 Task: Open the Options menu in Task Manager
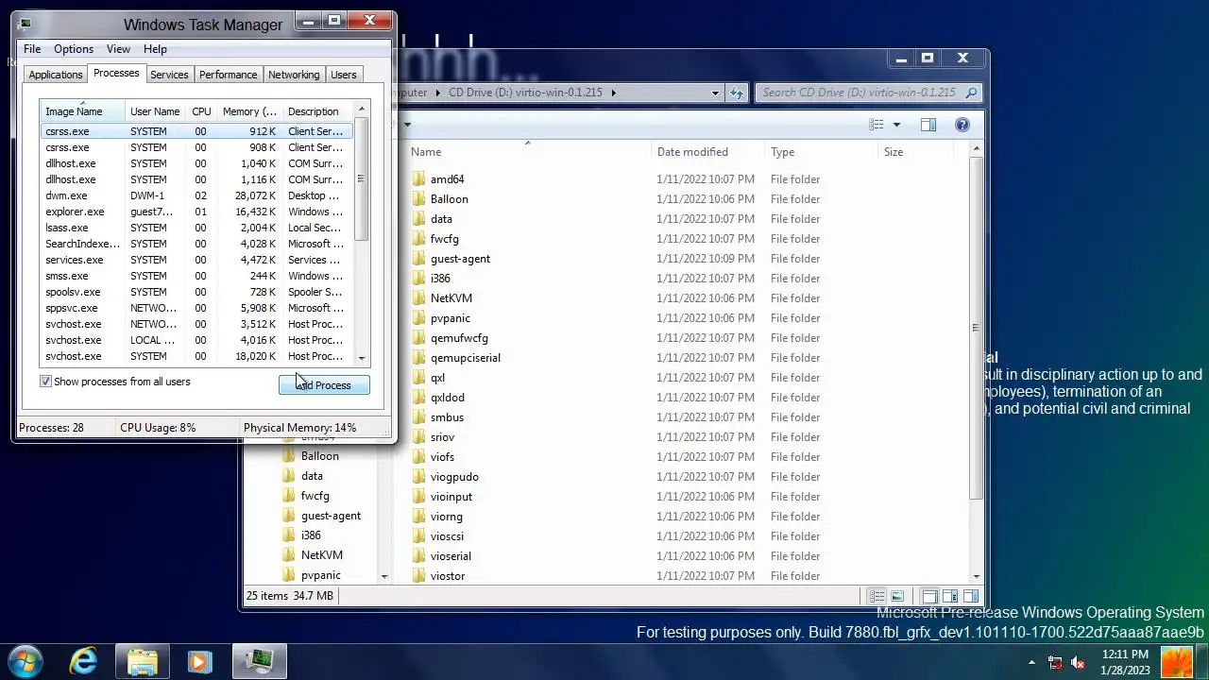coord(74,49)
